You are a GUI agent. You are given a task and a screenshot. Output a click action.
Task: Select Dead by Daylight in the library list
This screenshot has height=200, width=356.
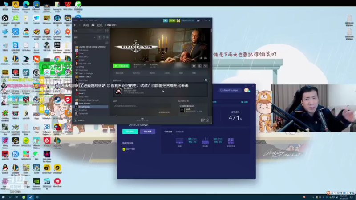click(x=85, y=73)
